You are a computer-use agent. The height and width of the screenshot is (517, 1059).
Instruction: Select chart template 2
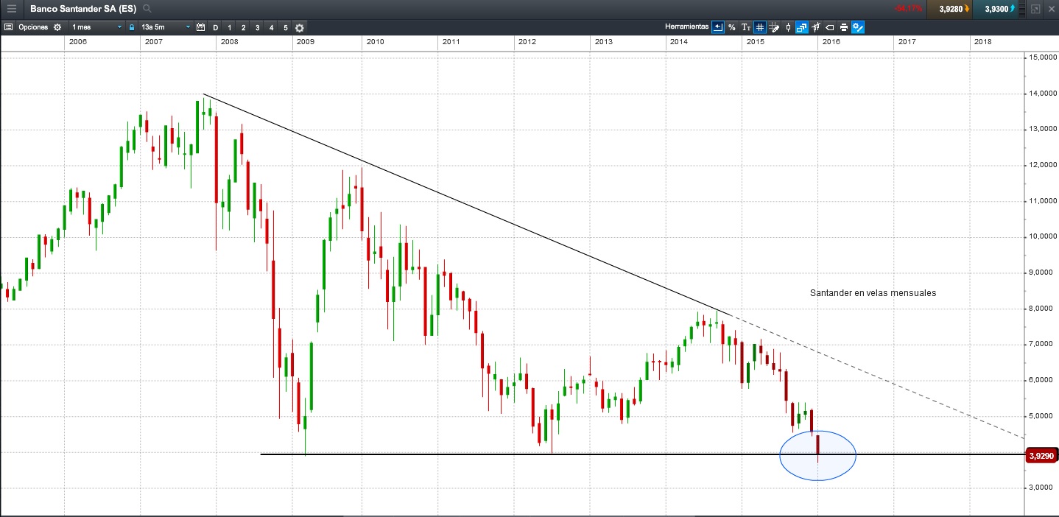coord(244,27)
